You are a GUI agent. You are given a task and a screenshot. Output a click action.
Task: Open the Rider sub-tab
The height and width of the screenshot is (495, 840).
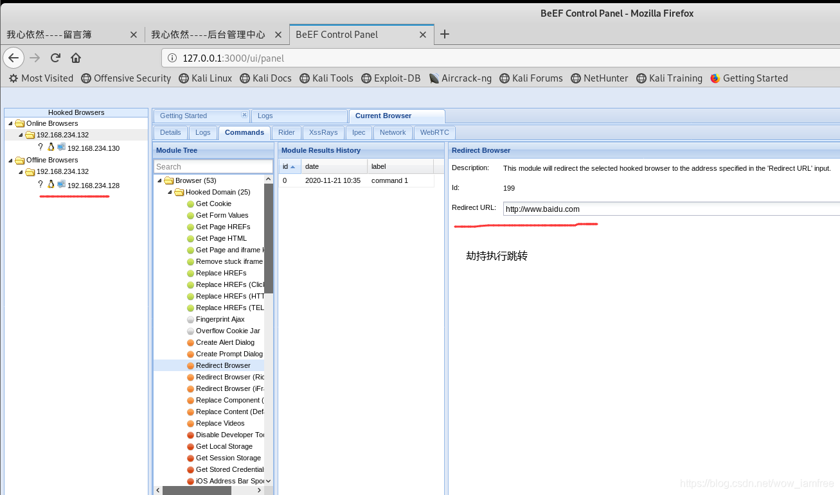click(287, 132)
